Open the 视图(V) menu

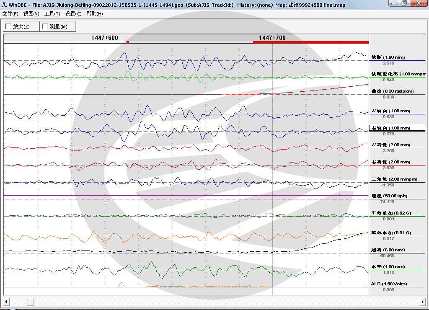coord(31,14)
